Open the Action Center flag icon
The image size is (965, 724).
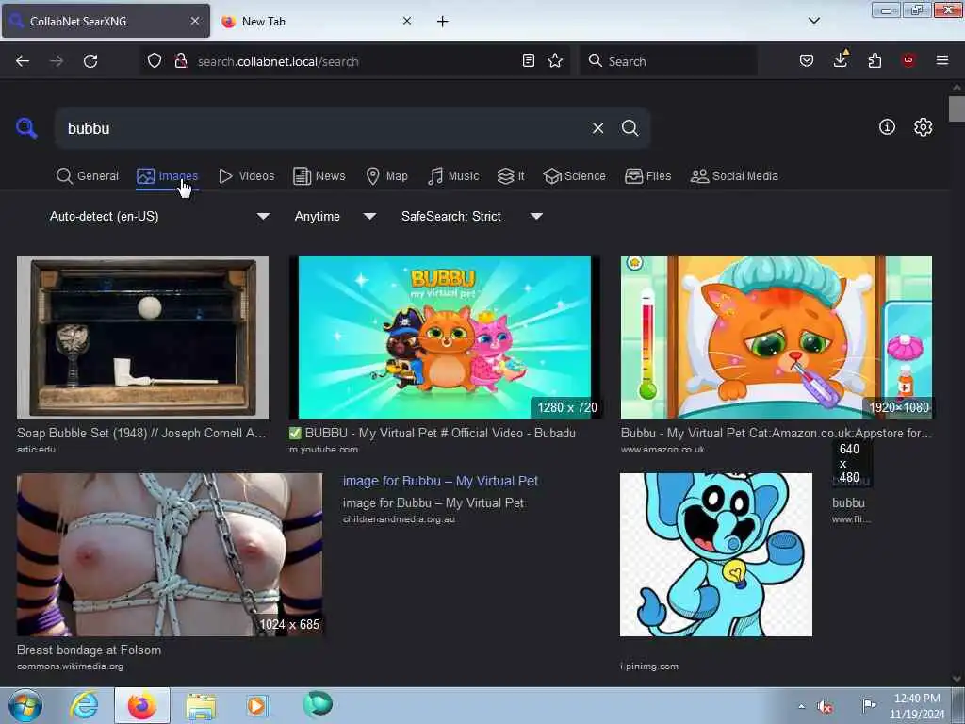click(868, 705)
